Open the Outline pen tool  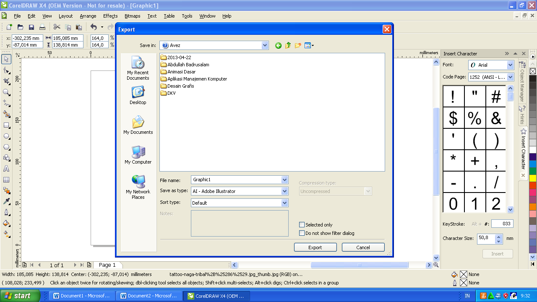click(6, 212)
